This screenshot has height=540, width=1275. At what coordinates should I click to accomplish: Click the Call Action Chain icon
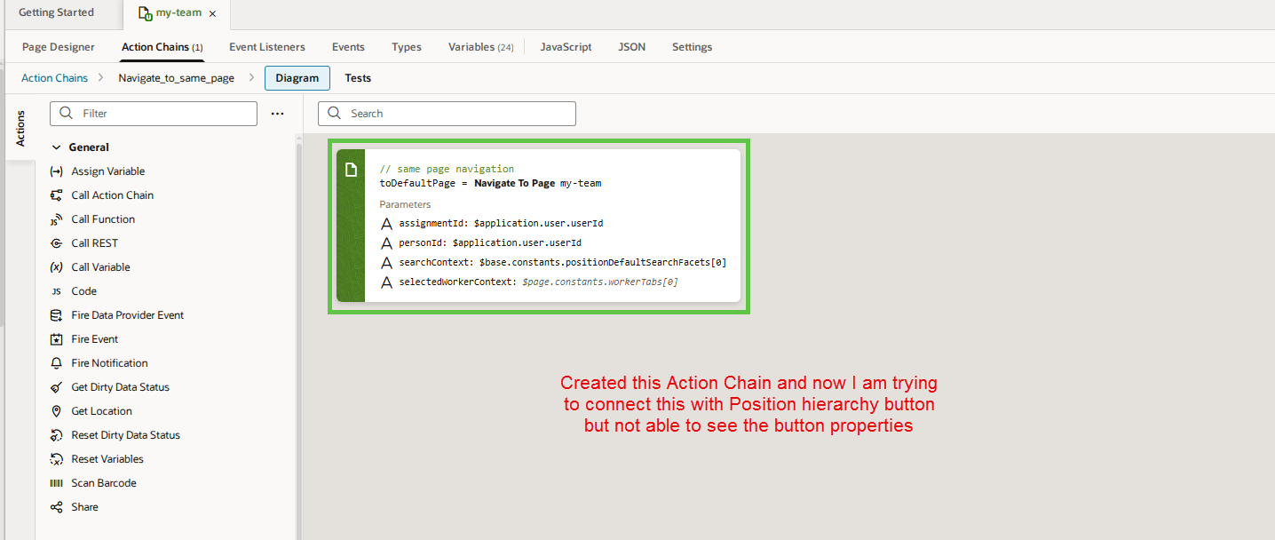click(57, 195)
